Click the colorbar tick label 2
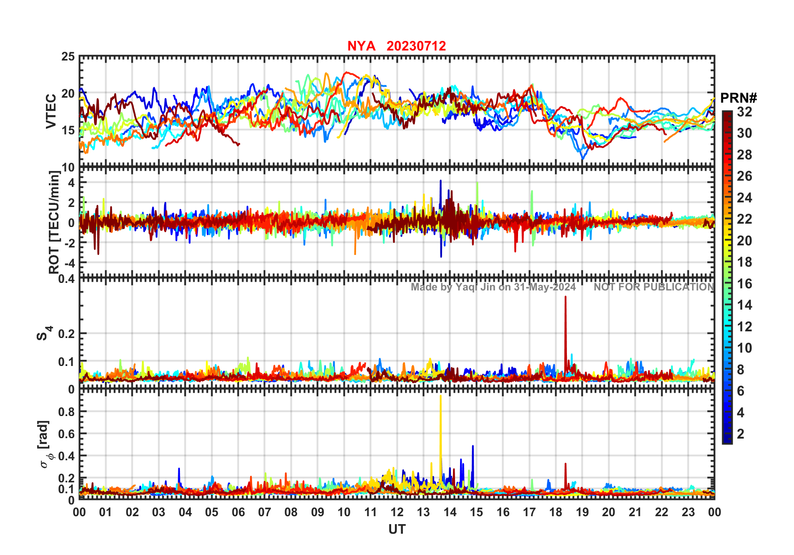This screenshot has height=555, width=794. 741,434
